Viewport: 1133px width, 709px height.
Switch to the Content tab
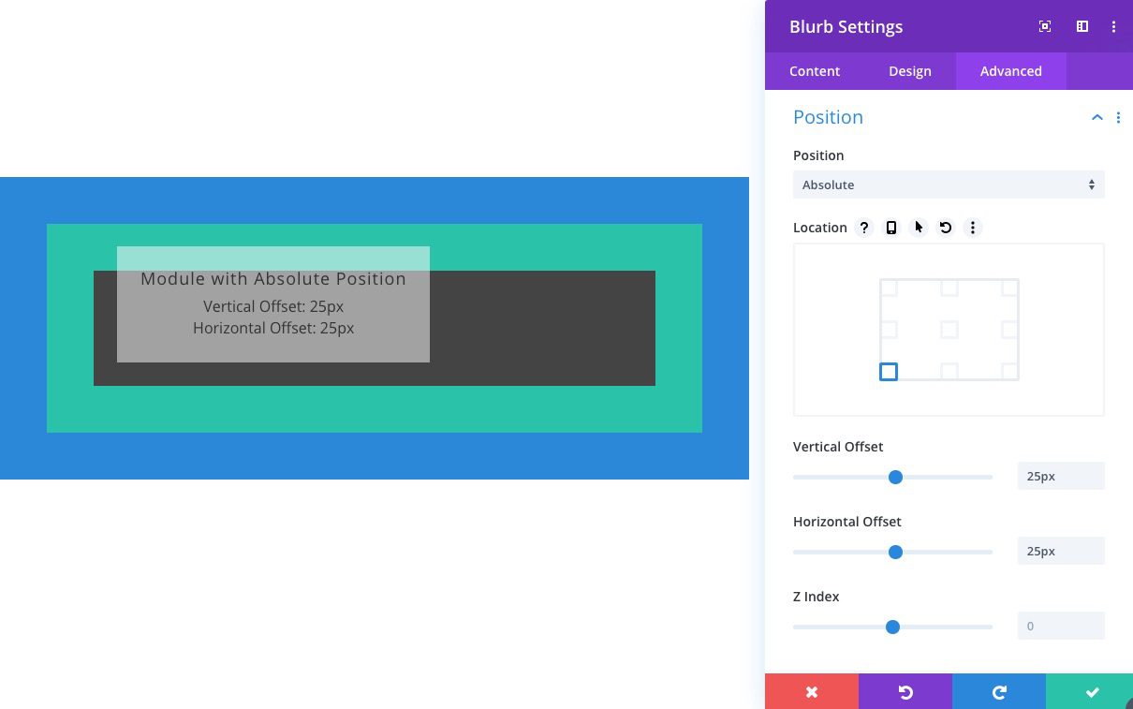coord(814,71)
